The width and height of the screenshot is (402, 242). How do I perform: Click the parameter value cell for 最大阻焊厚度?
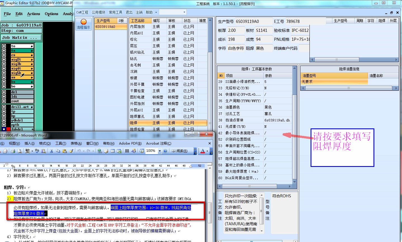(x=277, y=171)
